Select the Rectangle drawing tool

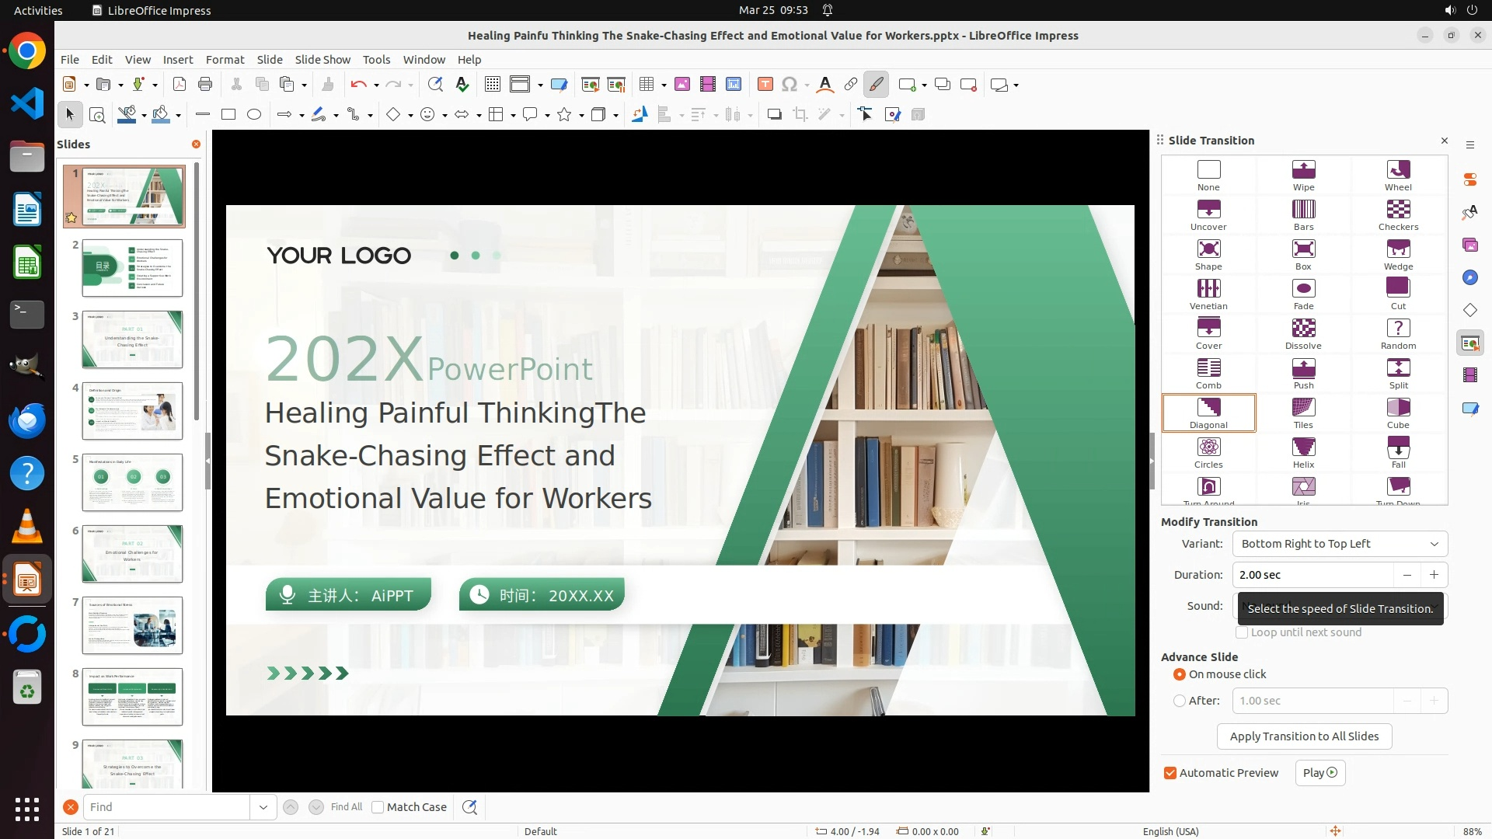pyautogui.click(x=228, y=115)
